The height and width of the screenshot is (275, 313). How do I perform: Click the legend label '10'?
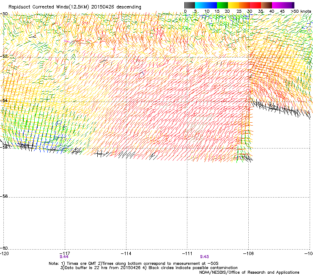(207, 11)
